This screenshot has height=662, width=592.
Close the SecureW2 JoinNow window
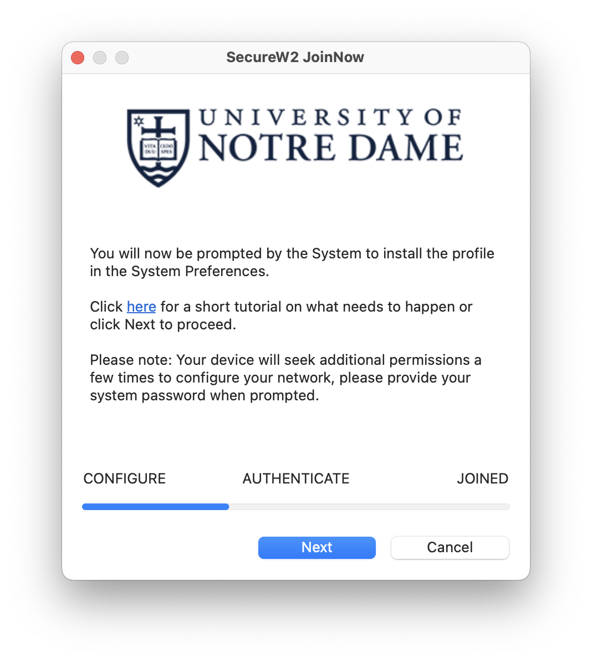click(x=78, y=58)
